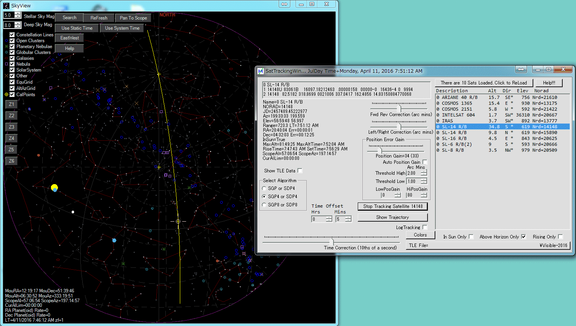Select COSMOS 1365 satellite row
This screenshot has height=326, width=576.
point(503,103)
